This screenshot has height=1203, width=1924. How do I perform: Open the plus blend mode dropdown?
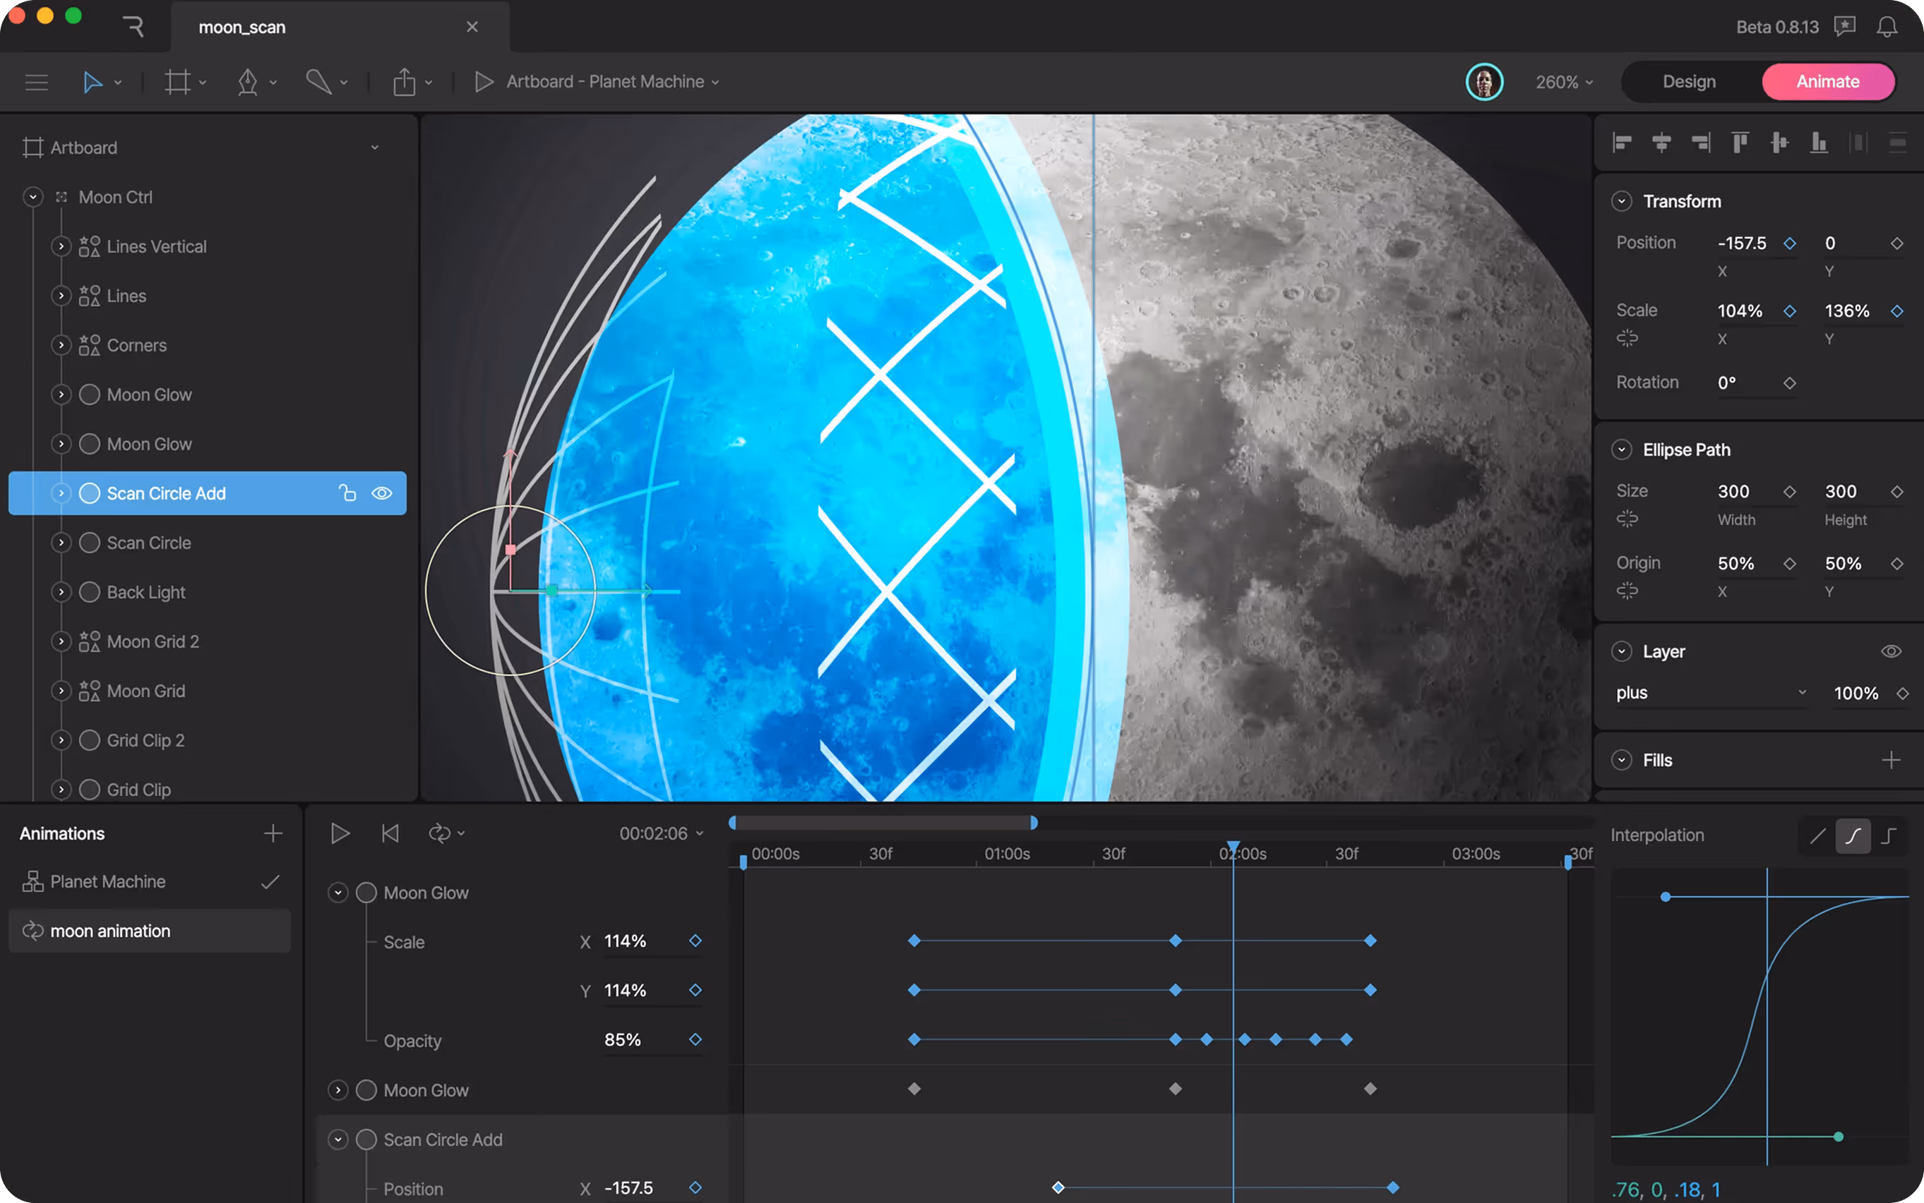[x=1710, y=693]
